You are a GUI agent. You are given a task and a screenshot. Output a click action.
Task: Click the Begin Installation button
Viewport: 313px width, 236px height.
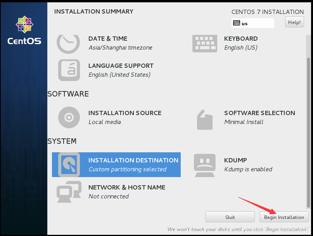pos(284,217)
